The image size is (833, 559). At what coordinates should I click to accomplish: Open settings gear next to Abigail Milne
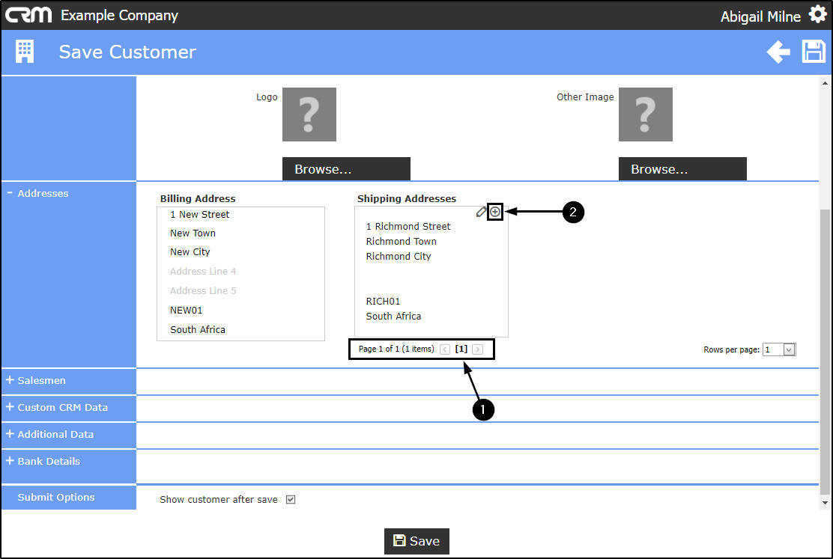click(x=817, y=14)
